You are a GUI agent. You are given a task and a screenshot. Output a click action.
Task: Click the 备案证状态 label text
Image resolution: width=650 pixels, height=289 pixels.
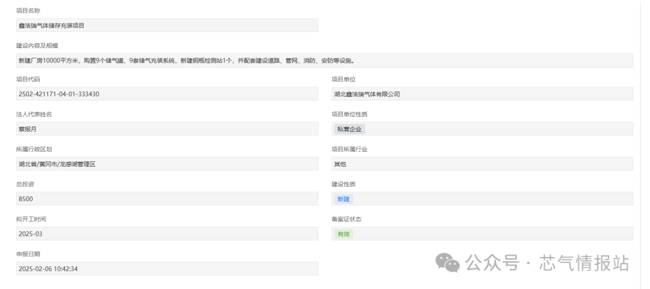click(x=346, y=219)
